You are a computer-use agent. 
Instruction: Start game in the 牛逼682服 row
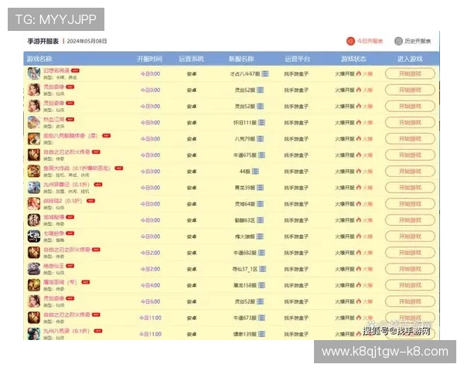[x=410, y=253]
